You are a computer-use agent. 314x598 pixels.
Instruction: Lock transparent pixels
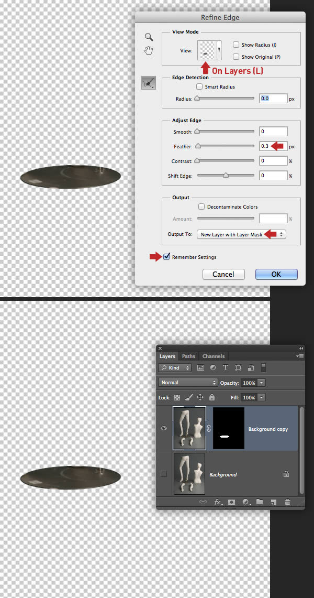pos(177,397)
